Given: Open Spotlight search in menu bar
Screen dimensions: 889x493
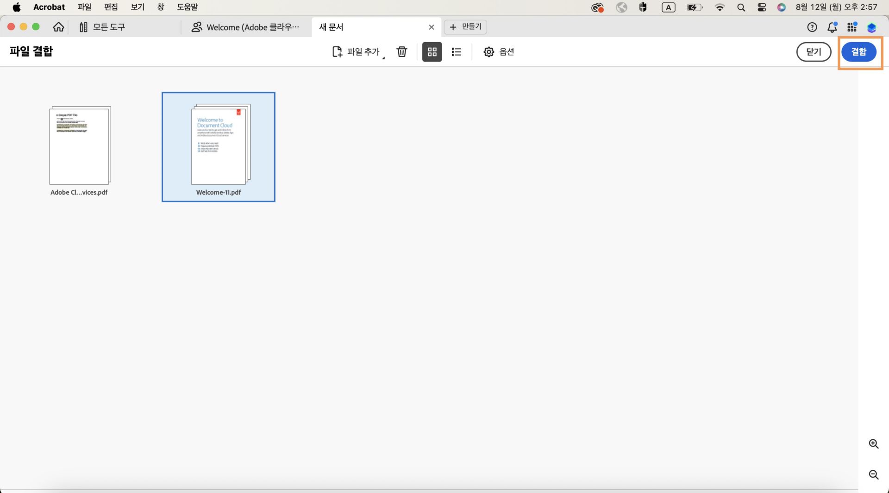Looking at the screenshot, I should tap(741, 7).
